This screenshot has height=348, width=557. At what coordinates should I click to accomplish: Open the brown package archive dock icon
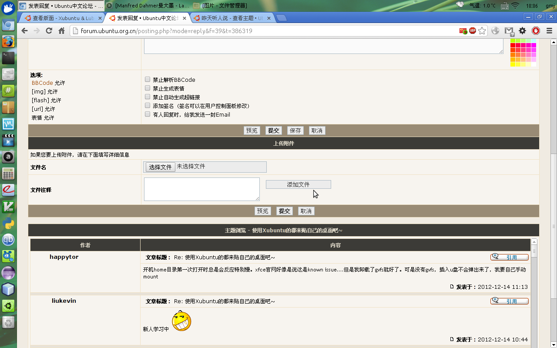pyautogui.click(x=8, y=107)
